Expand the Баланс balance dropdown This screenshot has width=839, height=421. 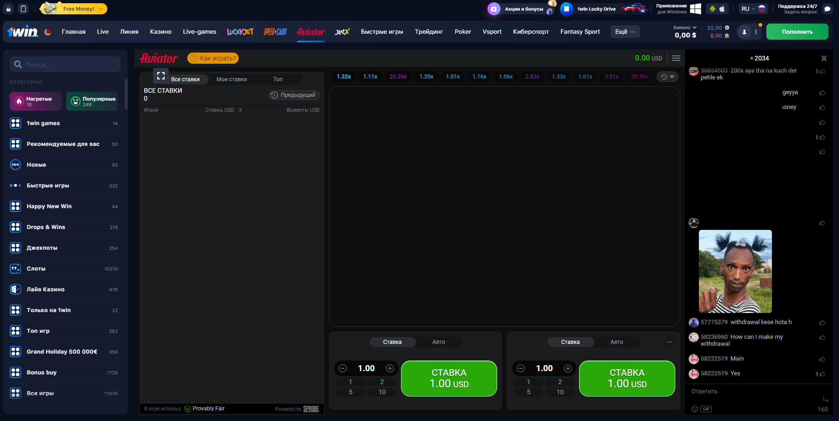685,28
